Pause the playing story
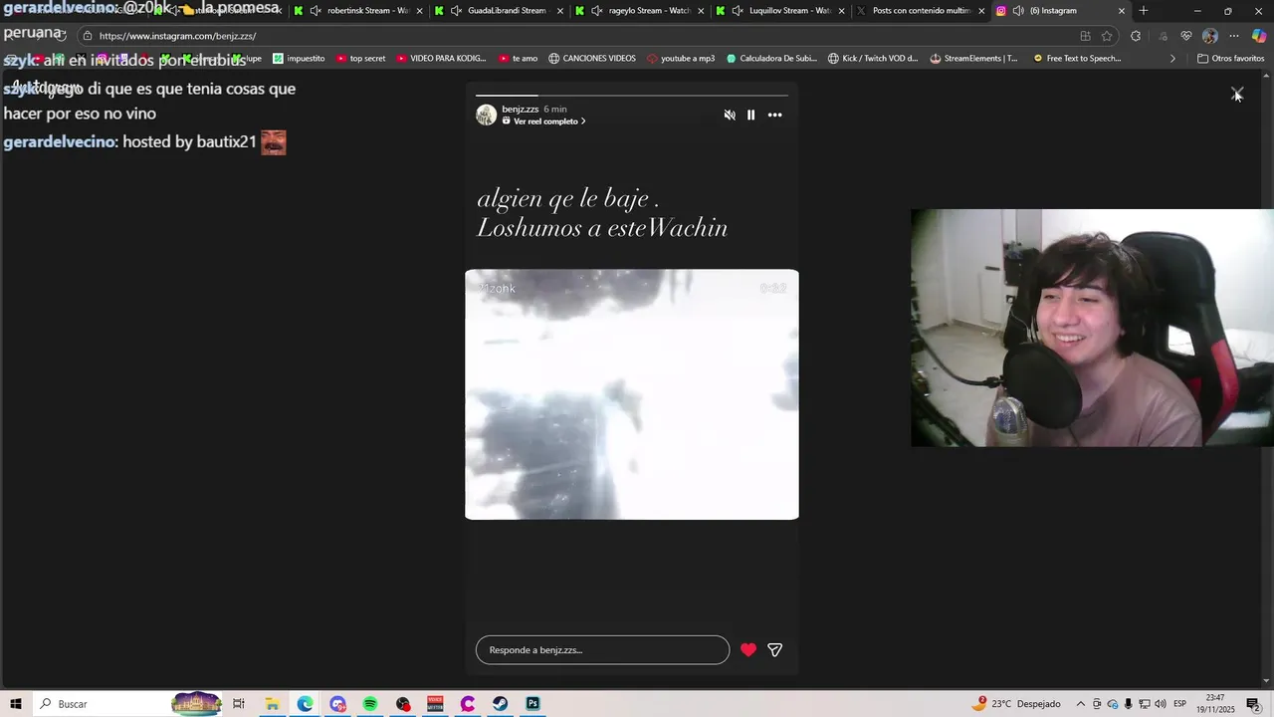The height and width of the screenshot is (717, 1274). pos(751,116)
